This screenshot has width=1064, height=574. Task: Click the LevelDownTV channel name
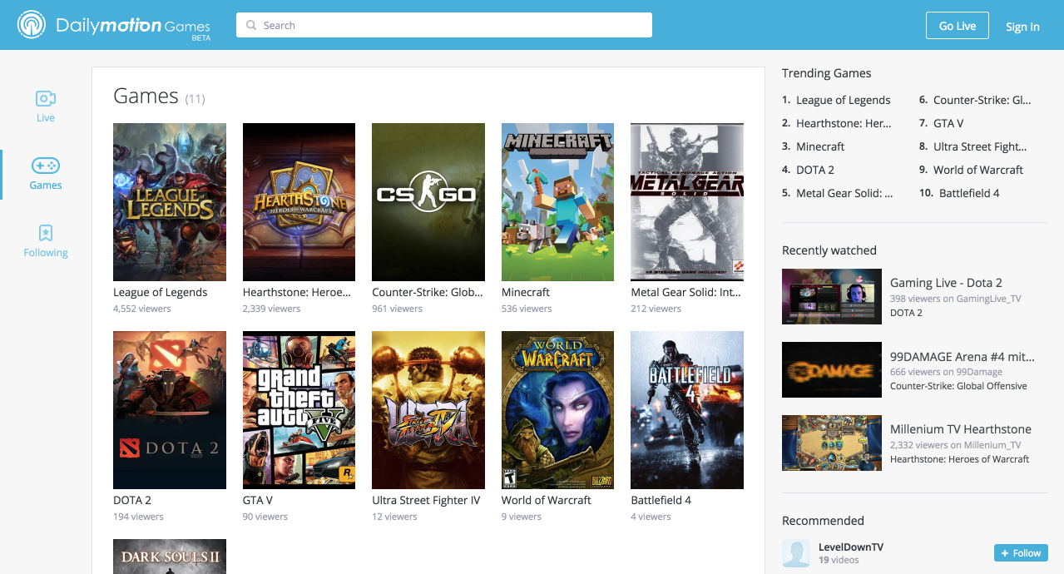point(851,547)
